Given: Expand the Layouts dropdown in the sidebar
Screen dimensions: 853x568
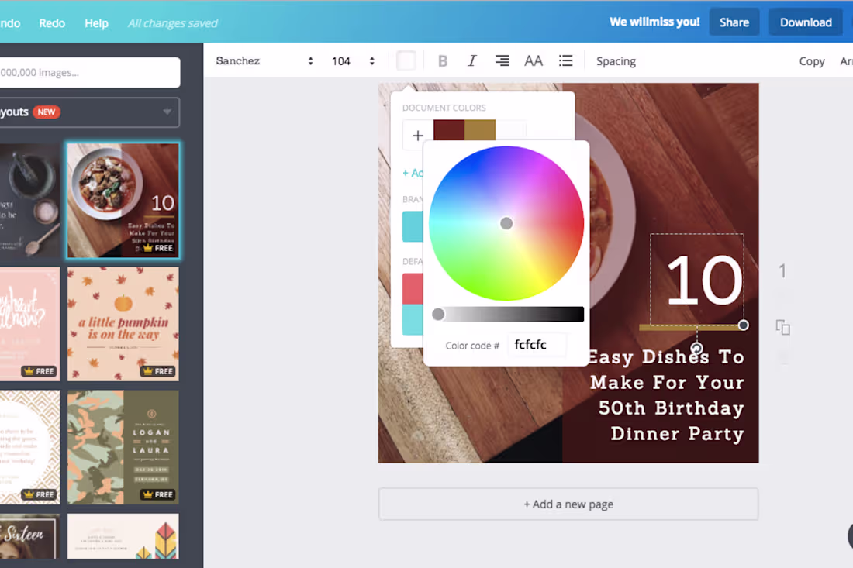Looking at the screenshot, I should coord(89,112).
